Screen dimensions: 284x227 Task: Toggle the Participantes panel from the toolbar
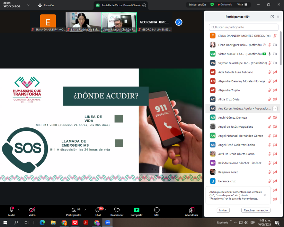point(73,210)
